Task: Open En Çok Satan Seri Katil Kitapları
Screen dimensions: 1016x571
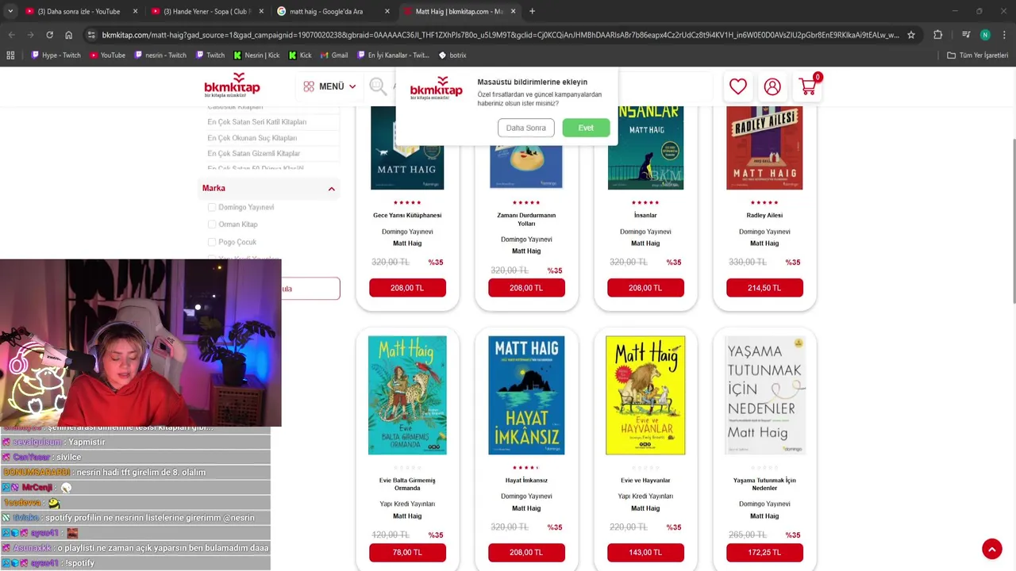Action: tap(256, 122)
